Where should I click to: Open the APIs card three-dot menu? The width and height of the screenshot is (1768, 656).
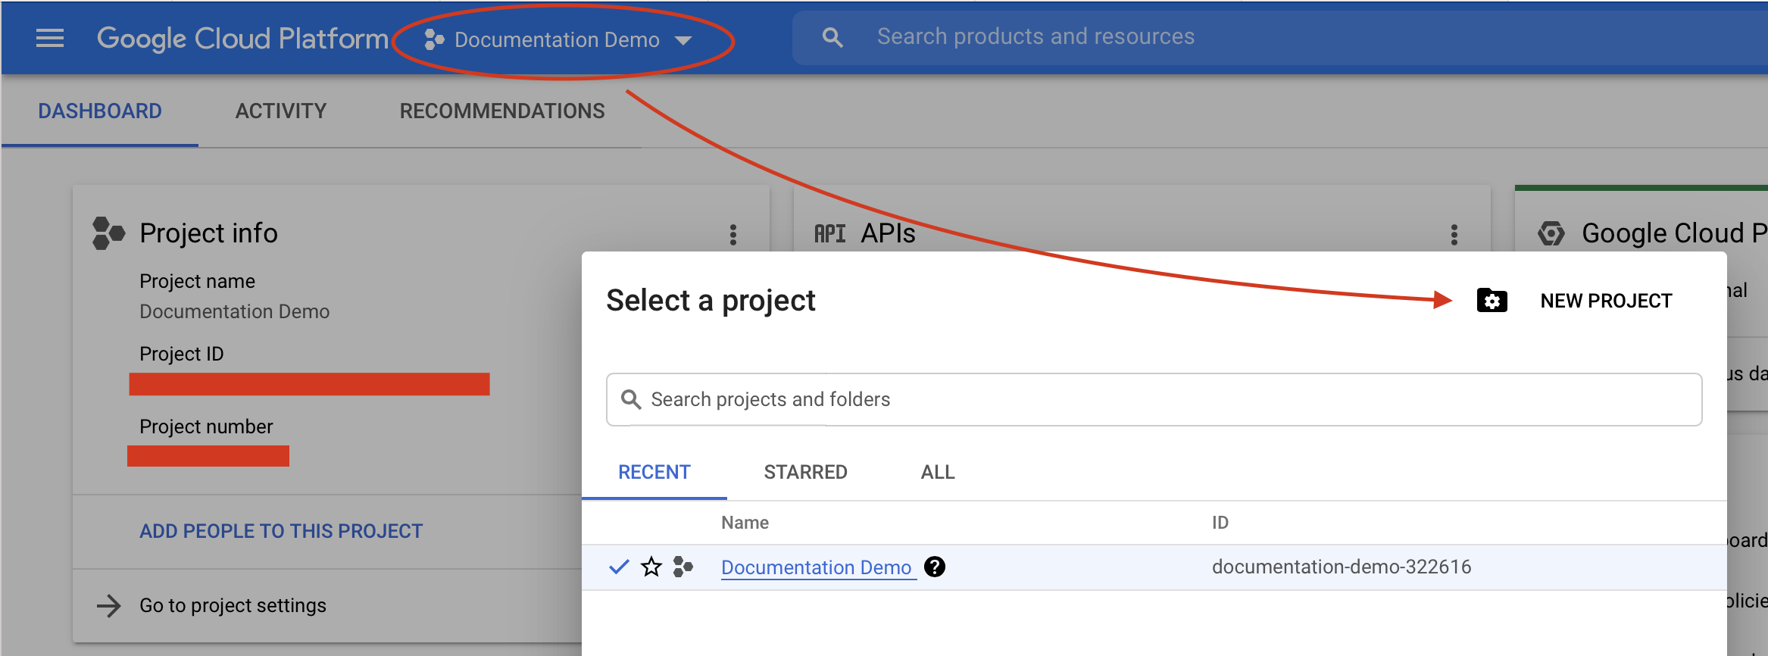1454,234
